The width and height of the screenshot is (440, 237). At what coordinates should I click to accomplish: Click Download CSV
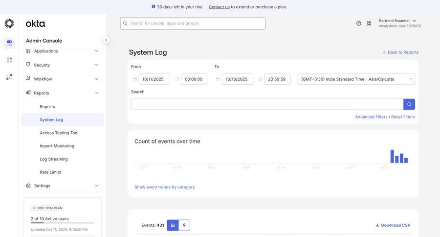pos(393,225)
